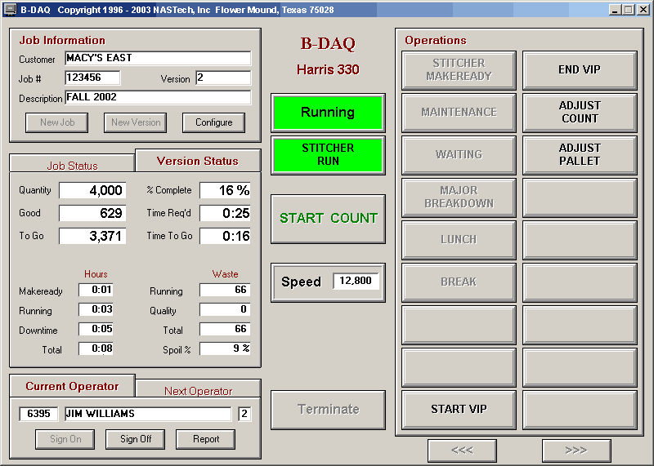Click the Sign Off button
654x466 pixels.
135,439
